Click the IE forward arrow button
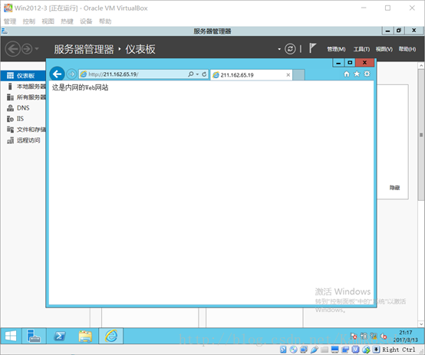Viewport: 425px width, 355px height. coord(71,74)
